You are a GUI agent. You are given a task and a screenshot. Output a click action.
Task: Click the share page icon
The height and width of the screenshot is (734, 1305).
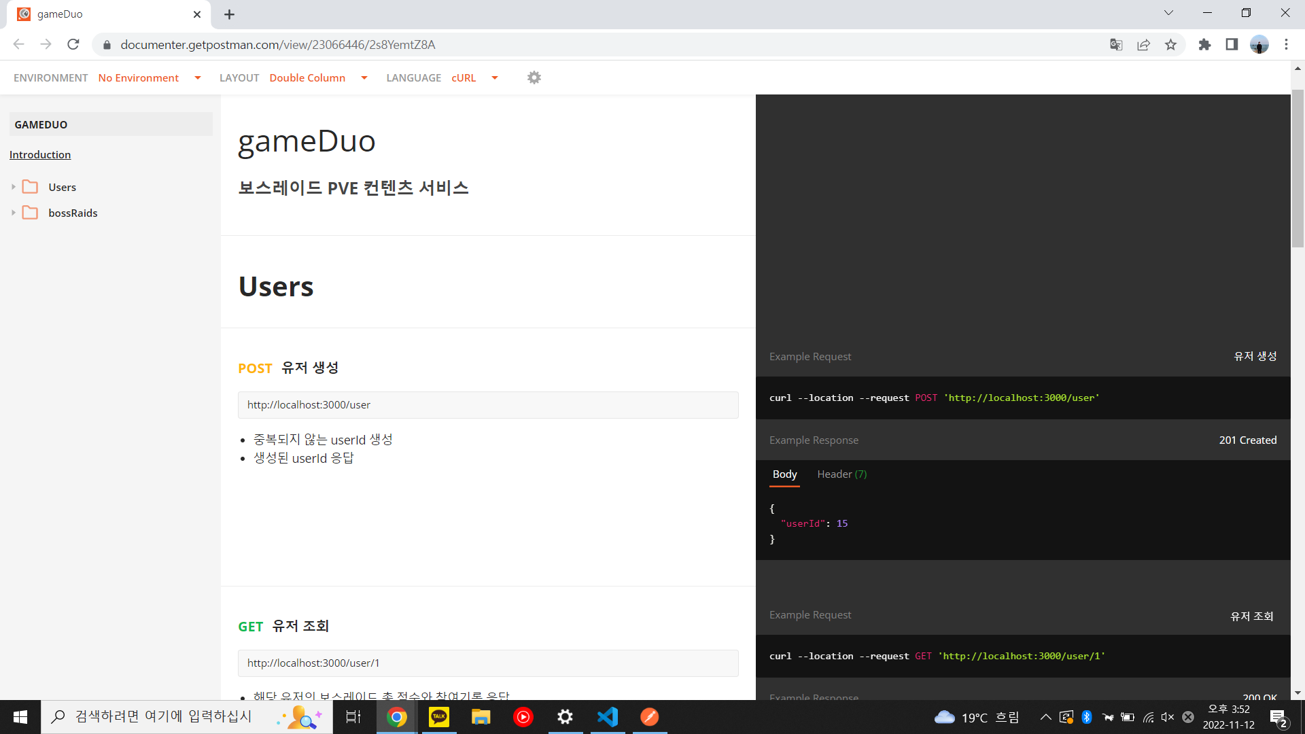(1143, 45)
